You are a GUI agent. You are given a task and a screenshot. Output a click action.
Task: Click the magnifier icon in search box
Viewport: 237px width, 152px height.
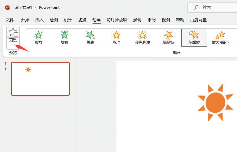[x=196, y=7]
